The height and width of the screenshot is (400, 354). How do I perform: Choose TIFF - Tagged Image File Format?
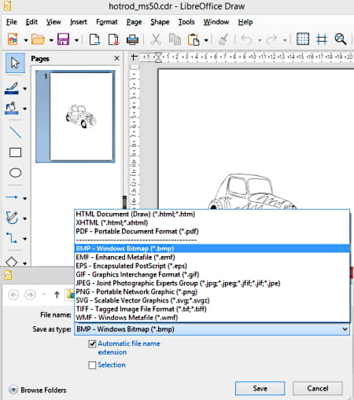point(212,309)
